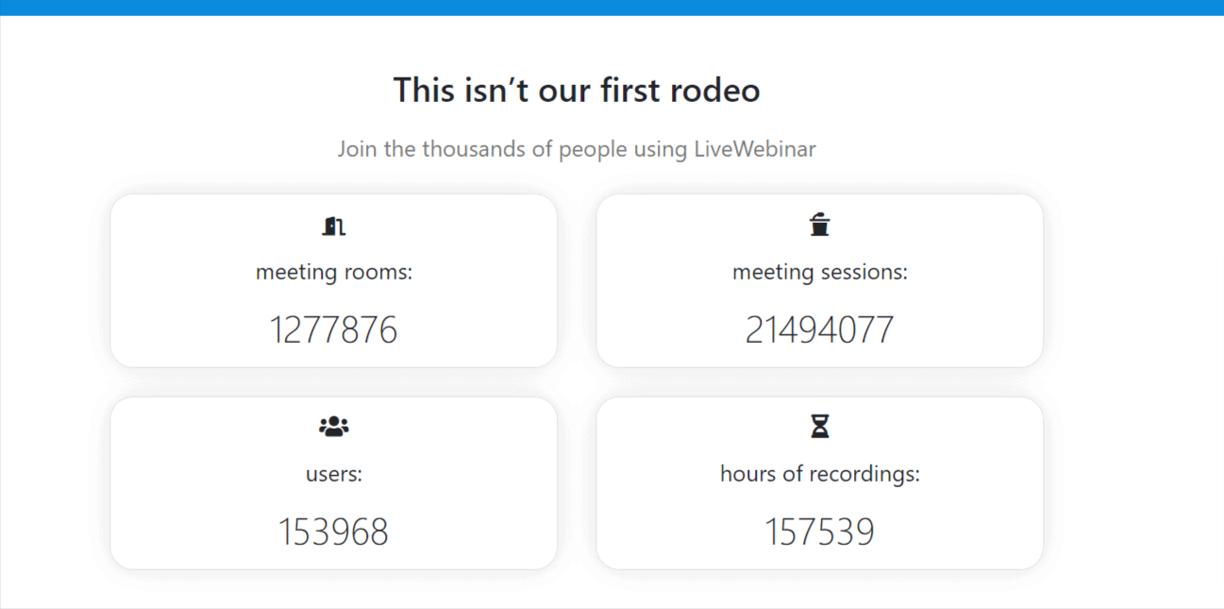Click the users count 153968
Image resolution: width=1224 pixels, height=609 pixels.
coord(334,532)
